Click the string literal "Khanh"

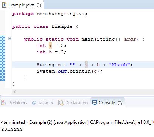119,65
